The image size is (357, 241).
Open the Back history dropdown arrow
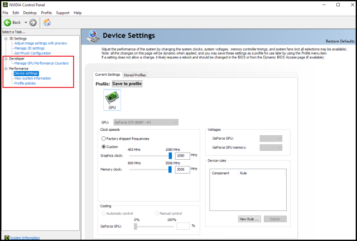pyautogui.click(x=26, y=22)
